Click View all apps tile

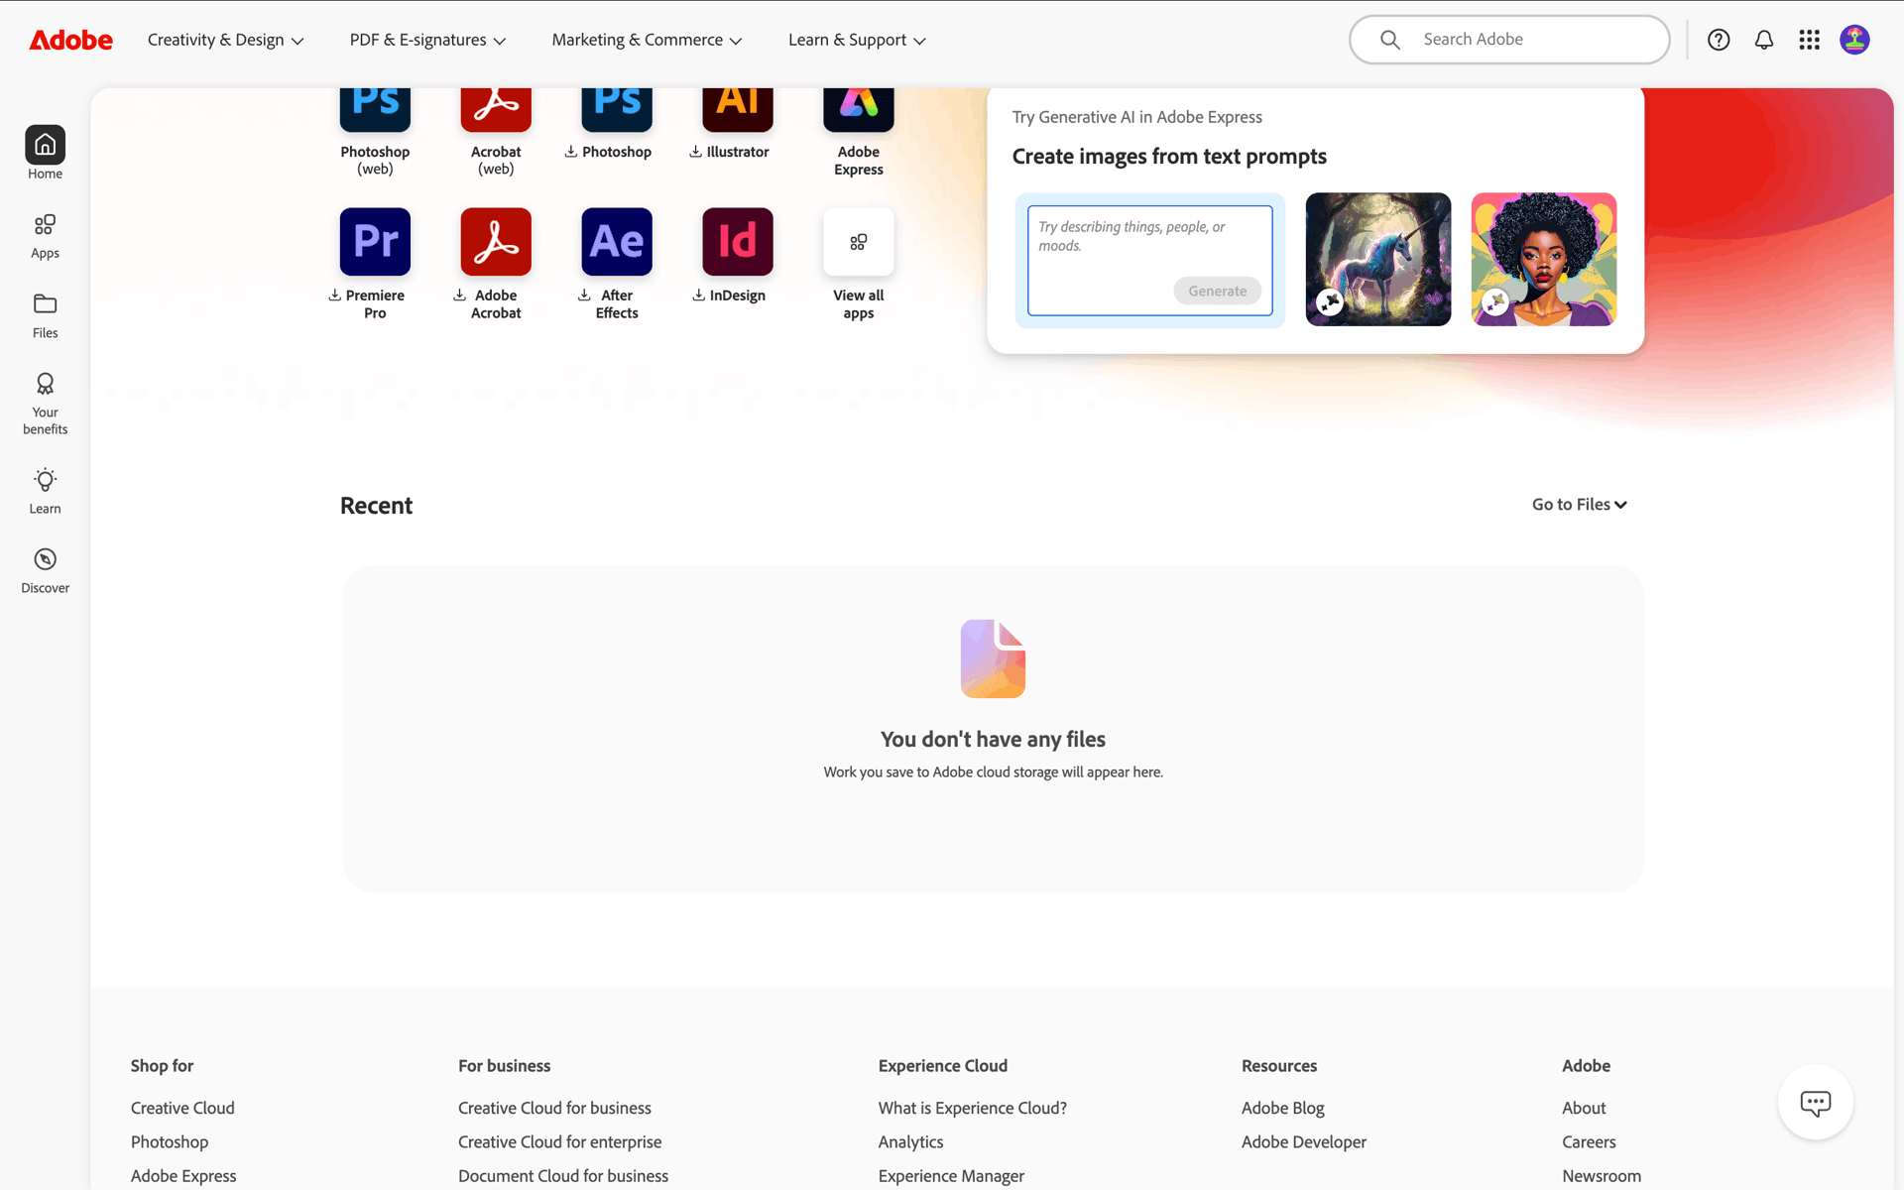[859, 241]
